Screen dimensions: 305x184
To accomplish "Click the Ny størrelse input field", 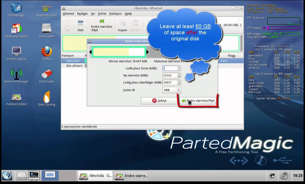I will [x=170, y=75].
